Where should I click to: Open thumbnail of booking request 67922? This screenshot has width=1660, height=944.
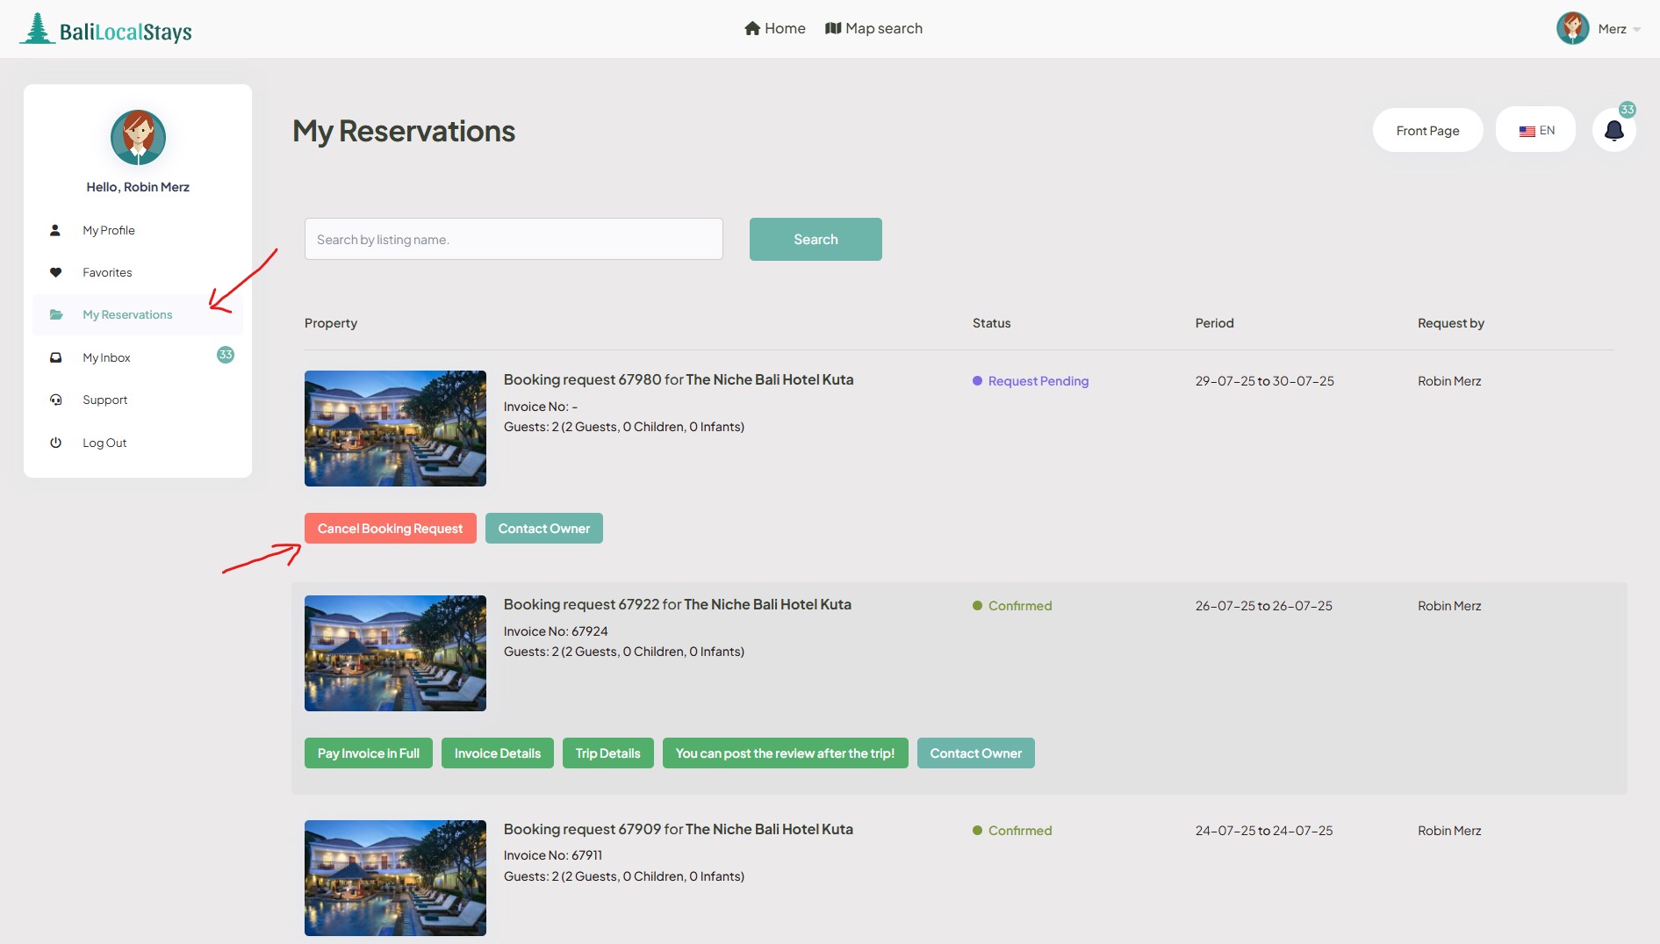pyautogui.click(x=395, y=653)
